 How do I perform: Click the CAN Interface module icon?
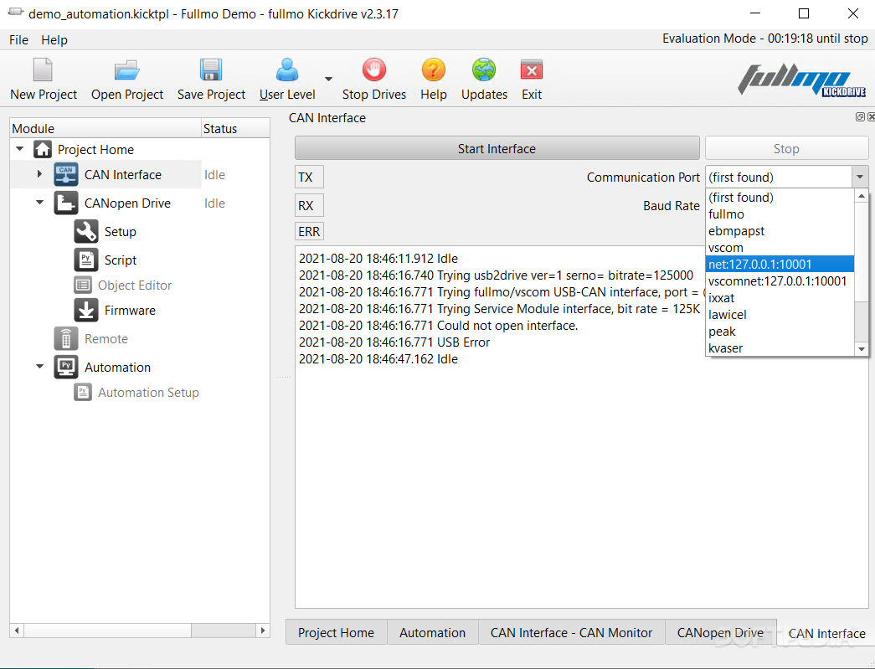[66, 175]
